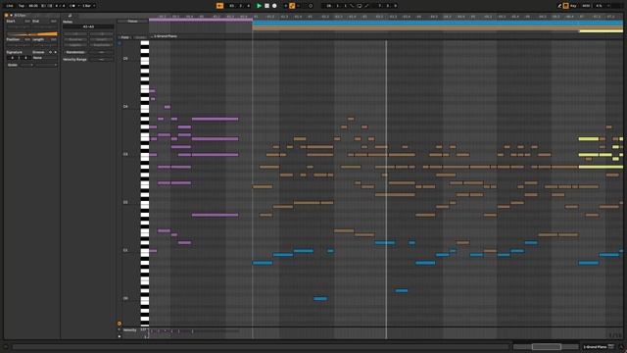Toggle the Computer MIDI Keyboard icon
The height and width of the screenshot is (353, 627).
coord(566,6)
